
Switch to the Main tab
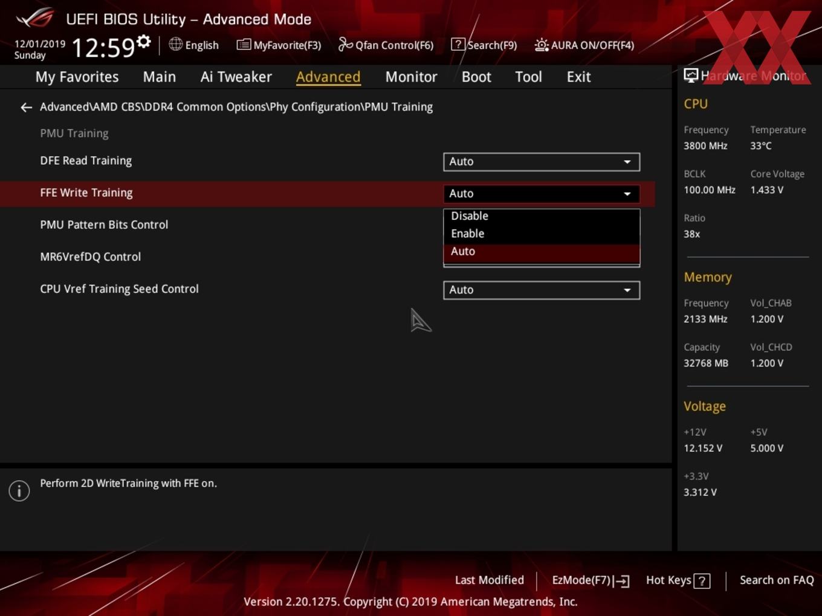tap(160, 77)
